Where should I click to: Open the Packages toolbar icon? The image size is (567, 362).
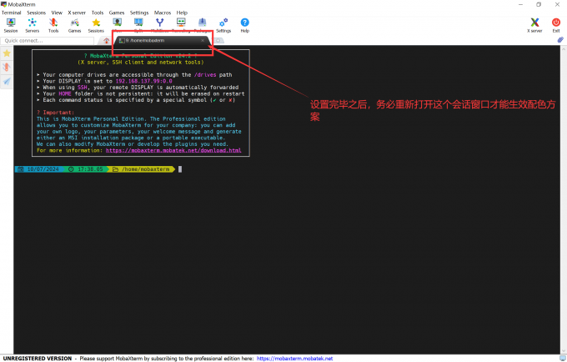click(x=202, y=24)
